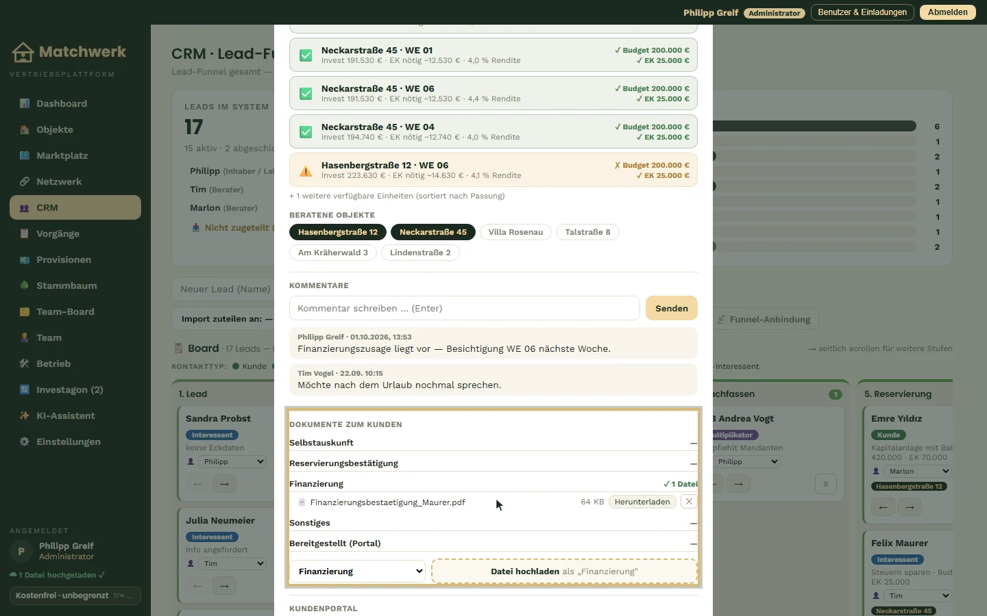Image resolution: width=987 pixels, height=616 pixels.
Task: Click the Einstellungen gear icon
Action: pos(25,442)
